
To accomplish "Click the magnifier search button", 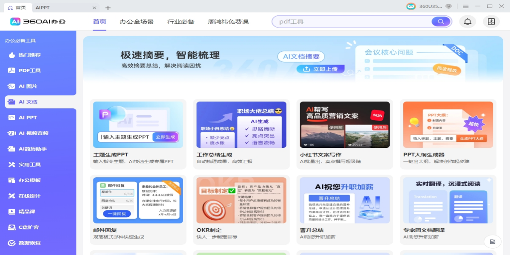I will tap(441, 22).
